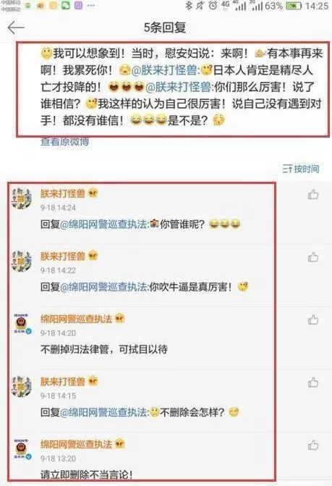Like the 14:15 reply from 朕来打怪兽
332x486 pixels.
point(312,382)
